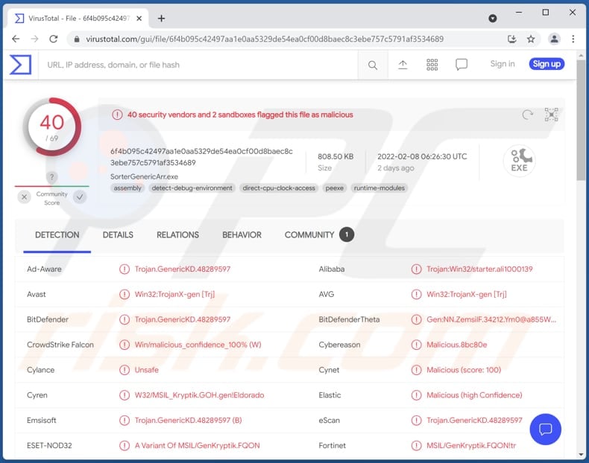Click the VirusTotal logo icon

pyautogui.click(x=20, y=65)
